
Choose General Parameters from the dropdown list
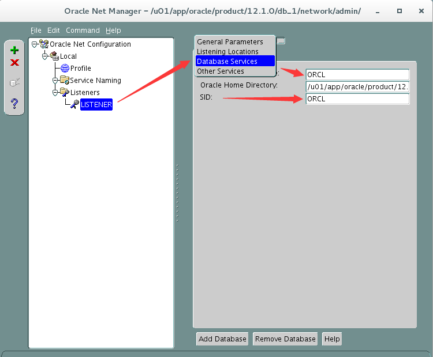point(236,42)
